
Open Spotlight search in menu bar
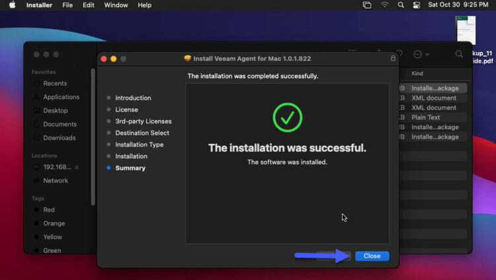tap(401, 5)
